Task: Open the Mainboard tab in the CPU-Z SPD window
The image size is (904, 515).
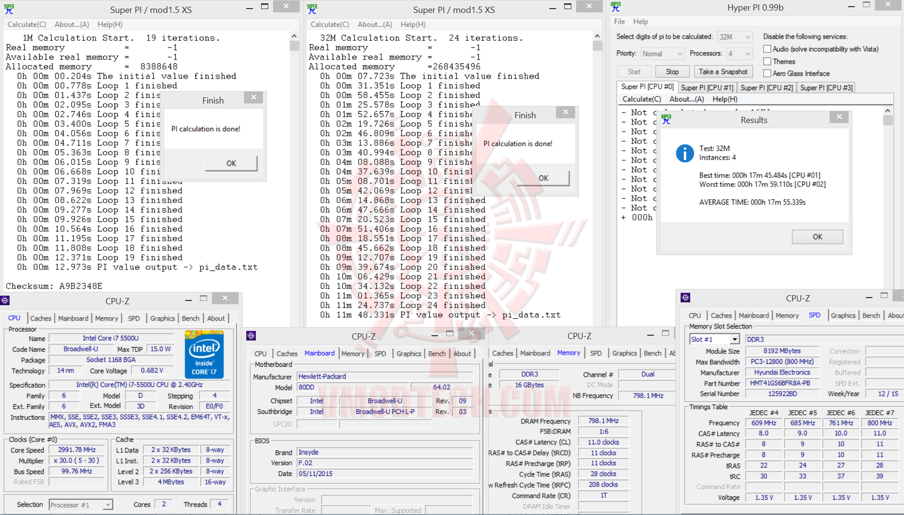Action: click(754, 316)
